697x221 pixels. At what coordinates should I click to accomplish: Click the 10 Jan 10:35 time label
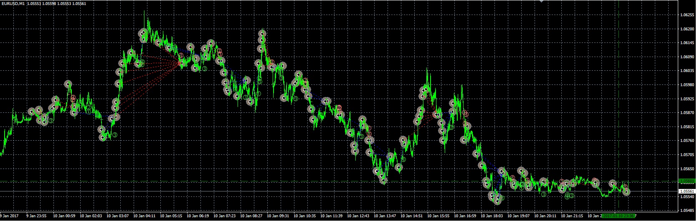305,216
